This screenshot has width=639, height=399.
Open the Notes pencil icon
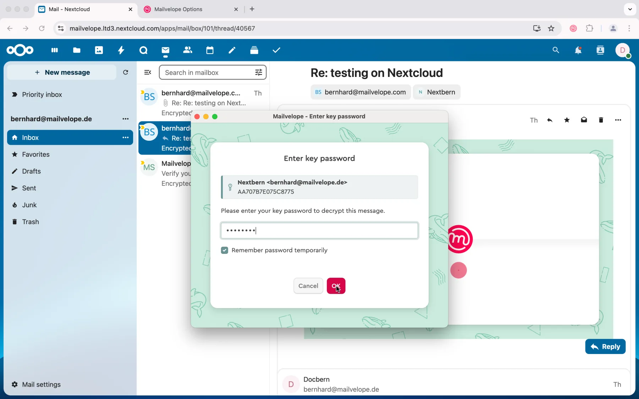232,50
